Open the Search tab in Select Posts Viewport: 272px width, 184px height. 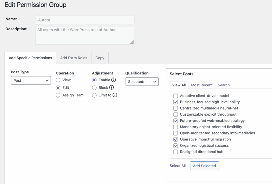224,85
